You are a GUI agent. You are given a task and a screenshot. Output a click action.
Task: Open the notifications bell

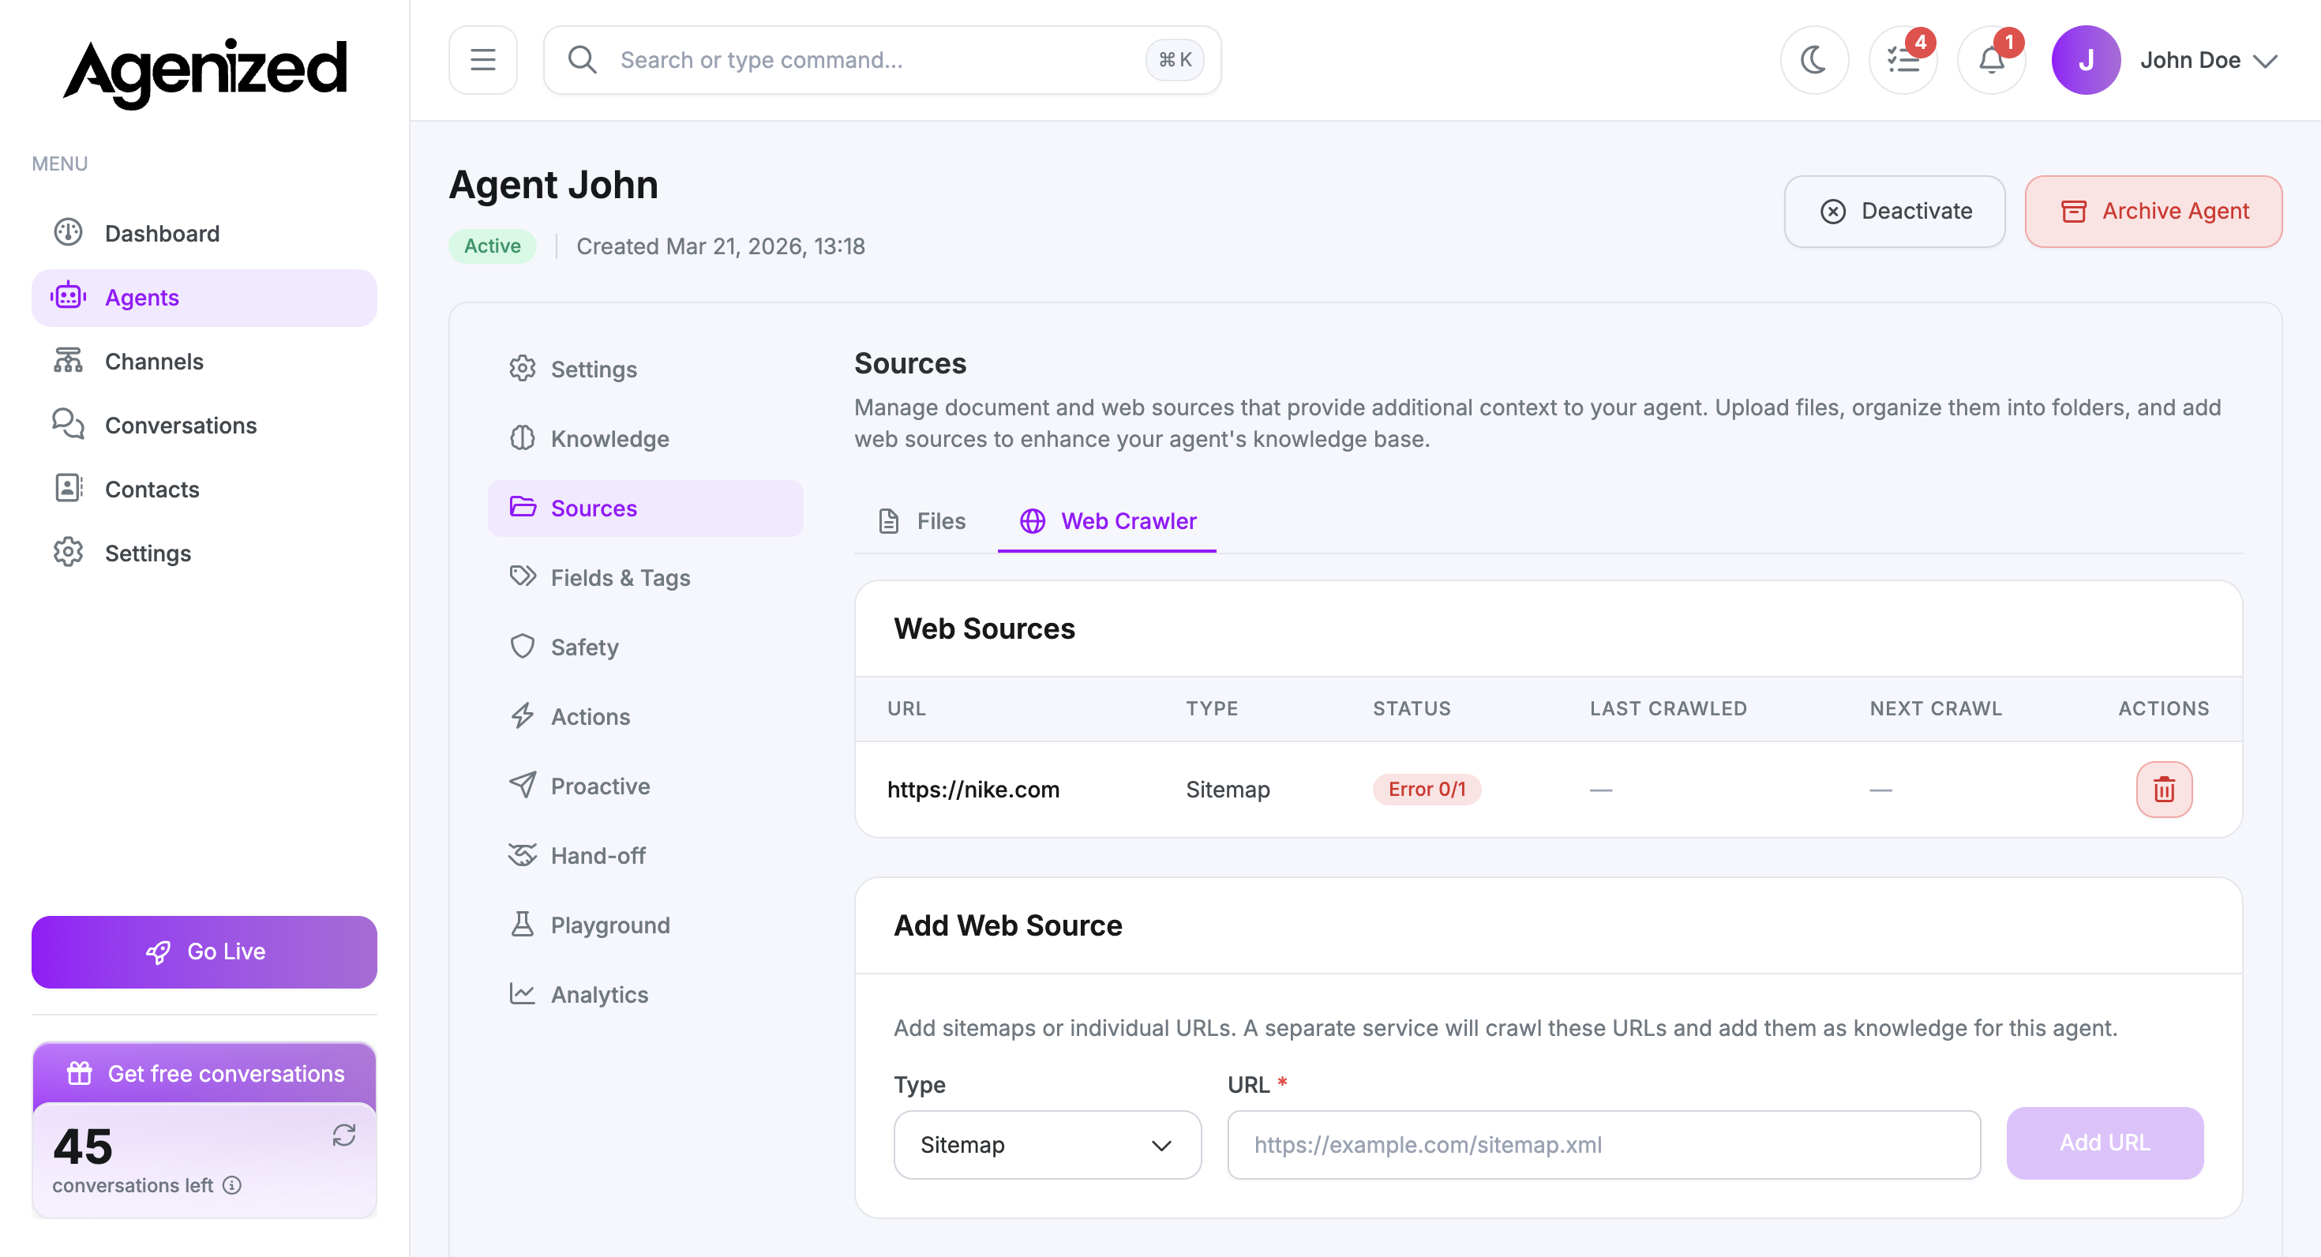[x=1991, y=59]
